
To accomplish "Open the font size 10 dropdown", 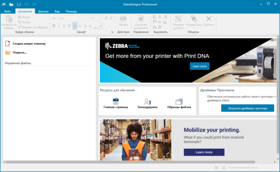I will click(101, 18).
